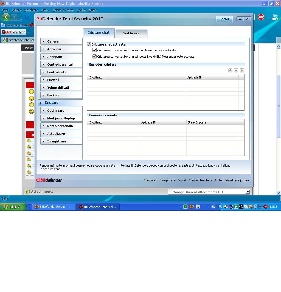Viewport: 281px width, 292px height.
Task: Click the Firefox page vertical scrollbar
Action: 279,106
